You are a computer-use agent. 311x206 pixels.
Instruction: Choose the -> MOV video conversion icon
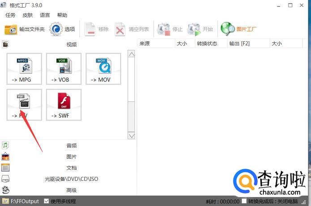(x=103, y=69)
